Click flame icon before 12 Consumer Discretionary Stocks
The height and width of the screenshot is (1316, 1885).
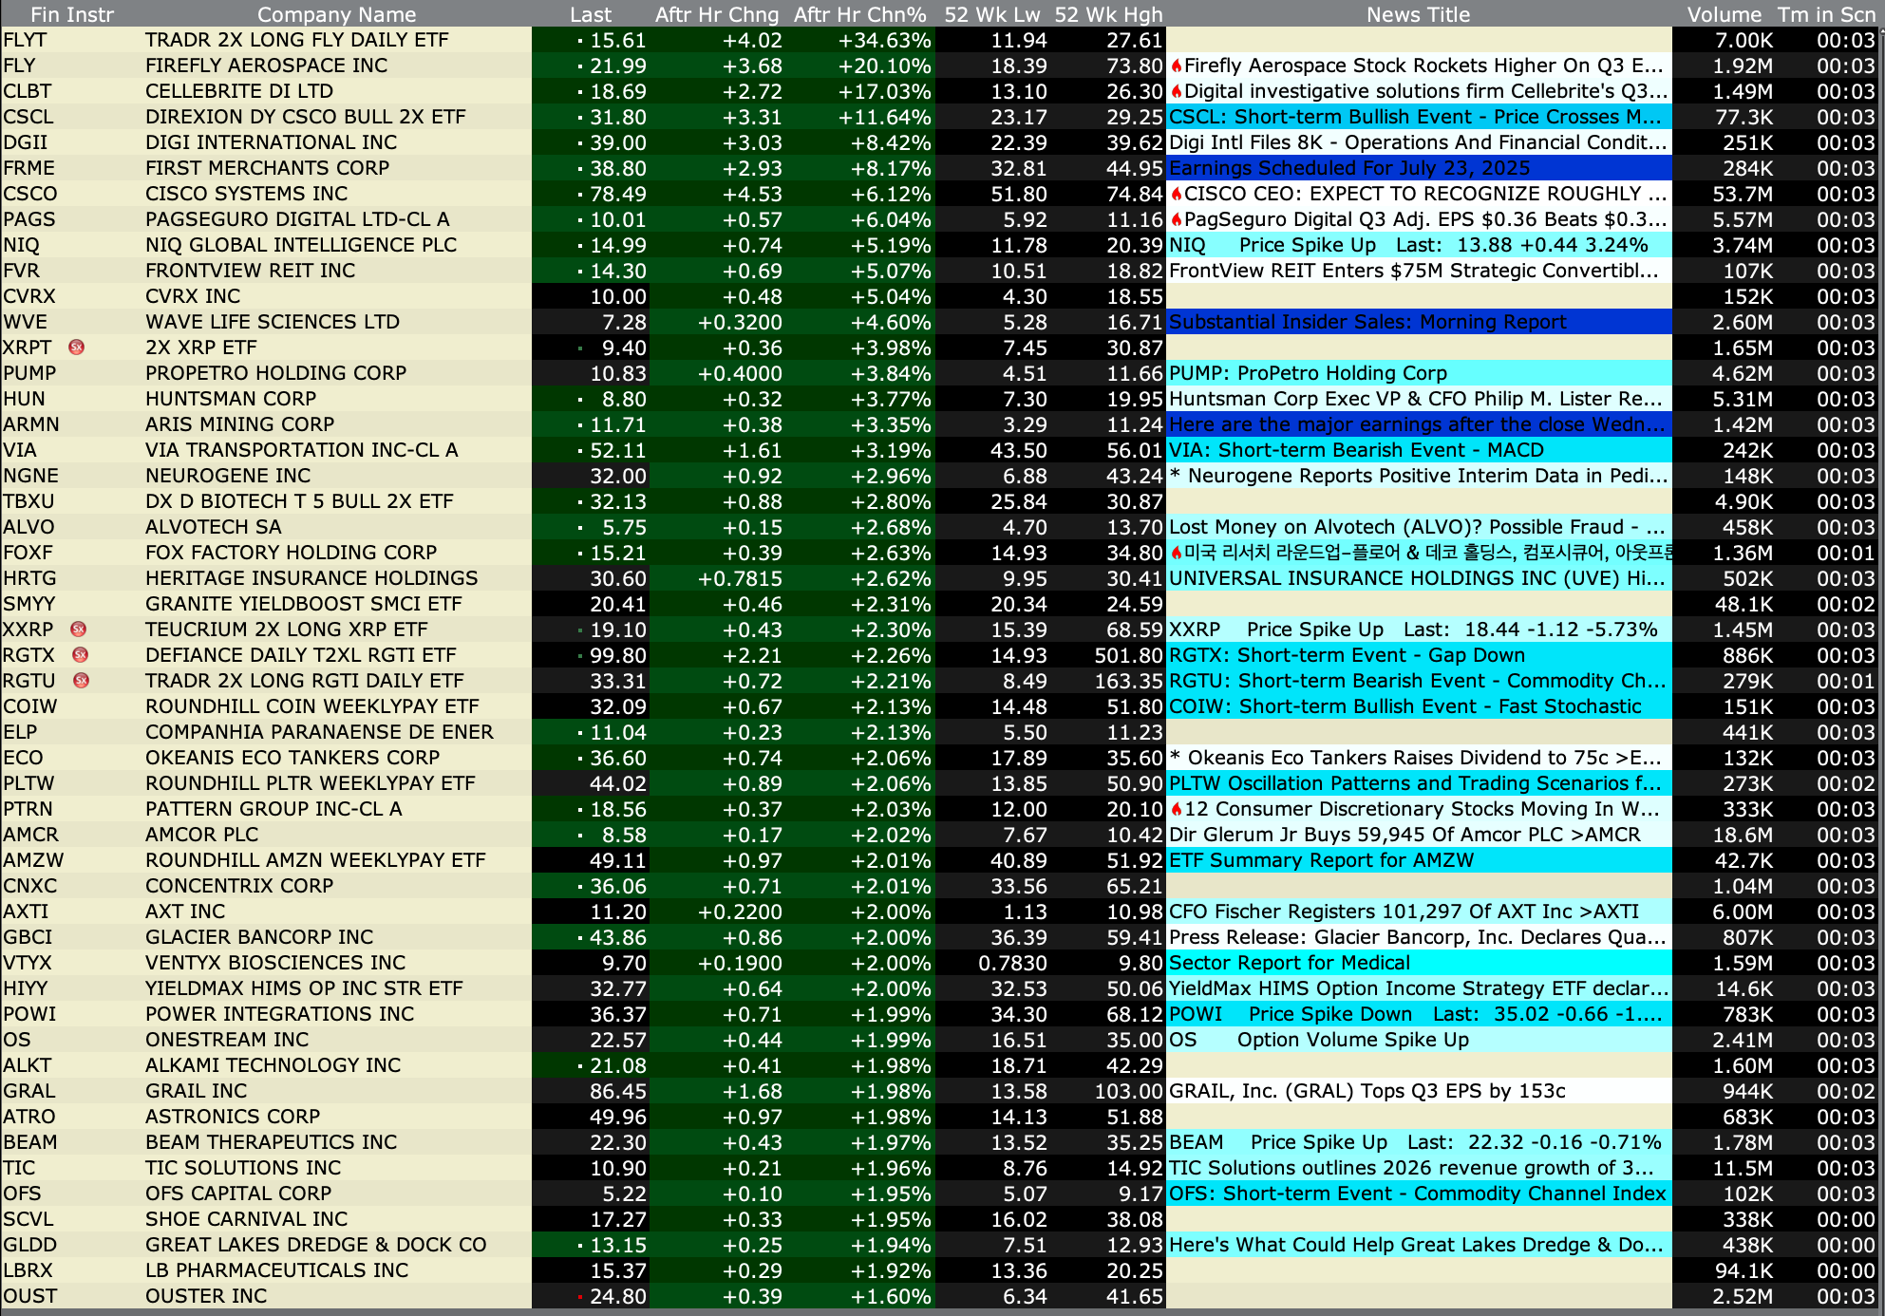pos(1177,809)
